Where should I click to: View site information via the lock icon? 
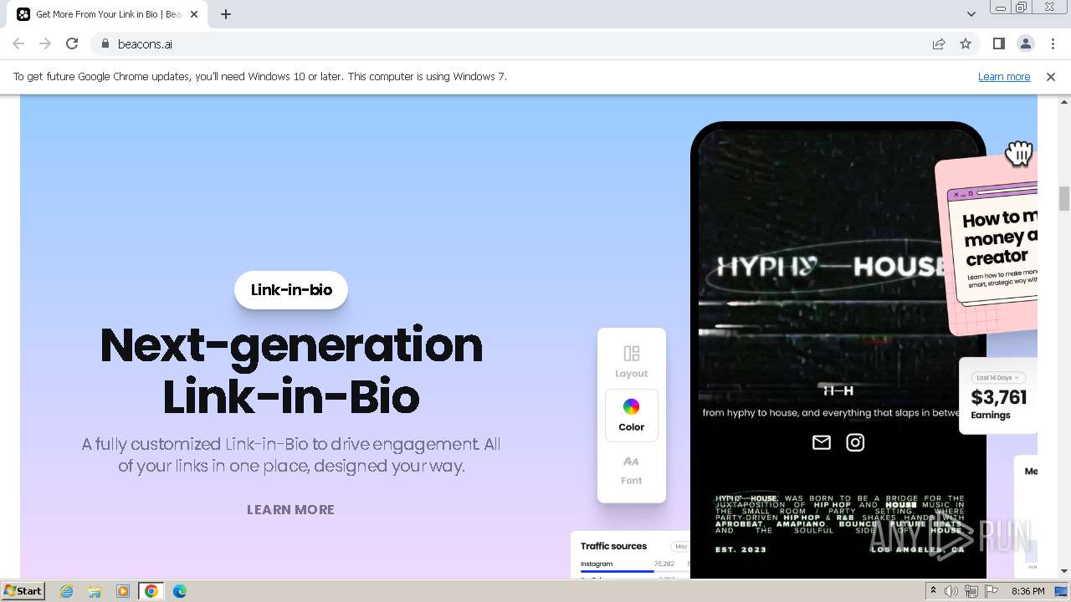[x=105, y=43]
